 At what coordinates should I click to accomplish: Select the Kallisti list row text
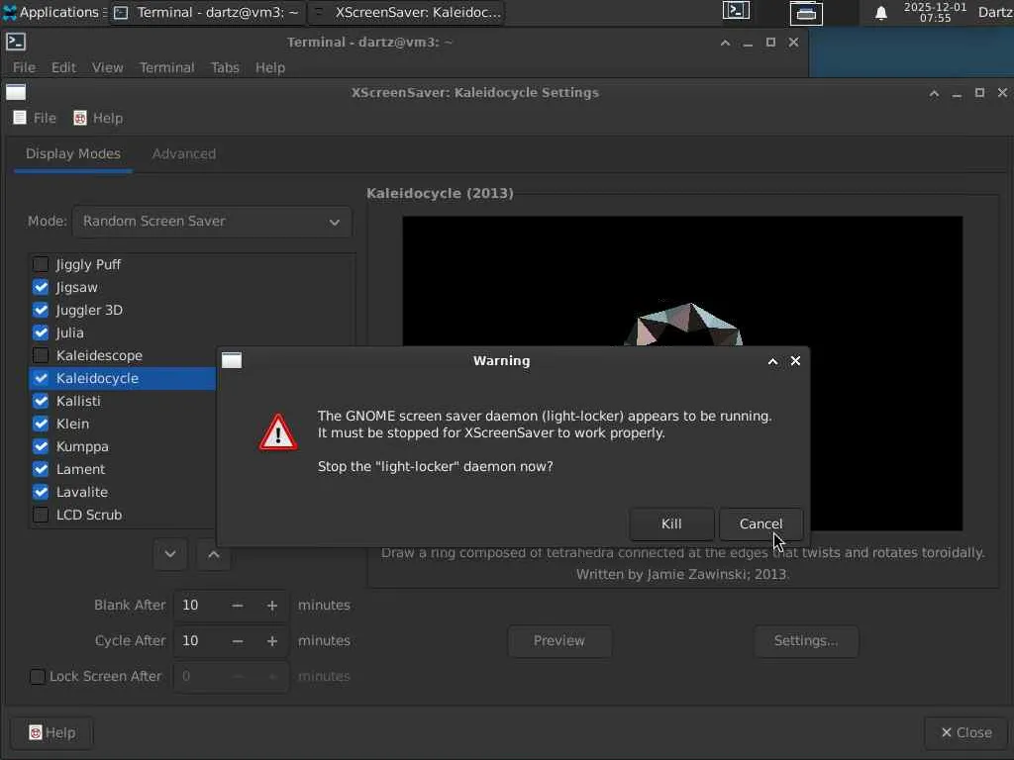(78, 402)
